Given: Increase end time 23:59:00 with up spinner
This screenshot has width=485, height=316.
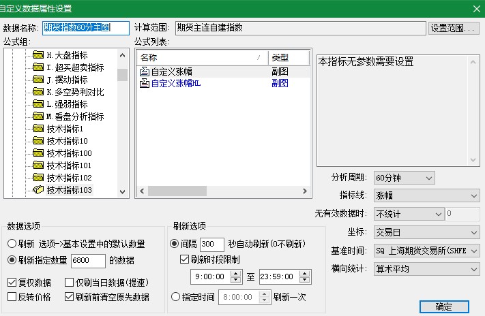Looking at the screenshot, I should [x=305, y=273].
